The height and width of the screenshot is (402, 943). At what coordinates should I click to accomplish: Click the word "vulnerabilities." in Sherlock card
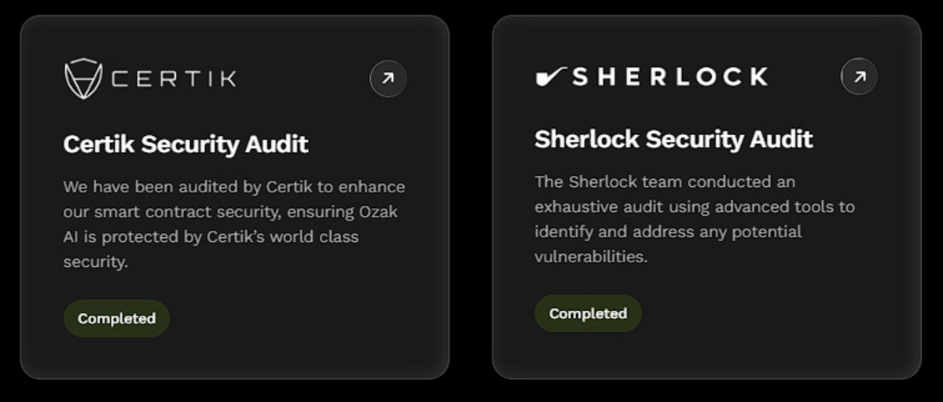coord(591,257)
